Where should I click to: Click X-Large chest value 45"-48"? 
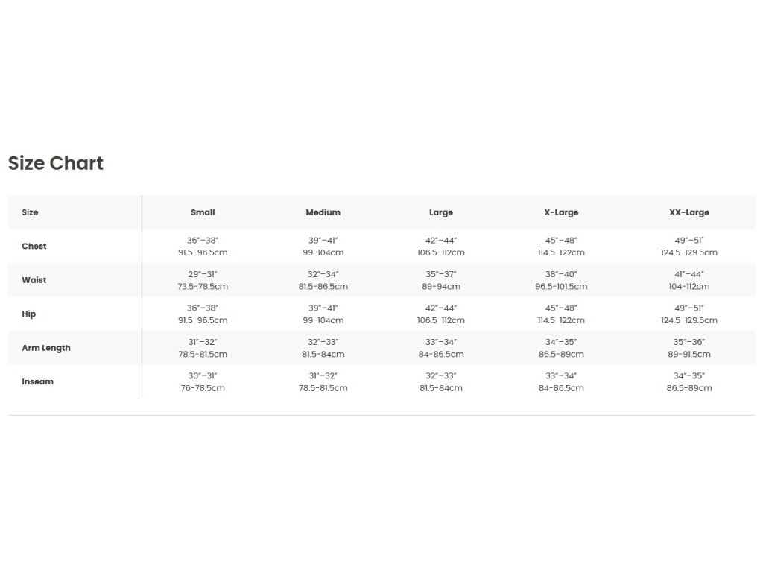[x=561, y=241]
